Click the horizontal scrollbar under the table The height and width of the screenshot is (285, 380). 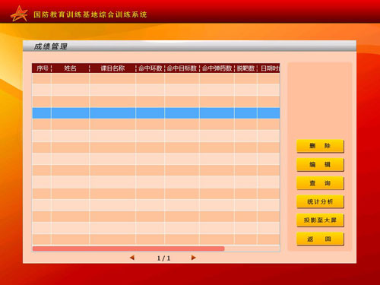coord(128,249)
